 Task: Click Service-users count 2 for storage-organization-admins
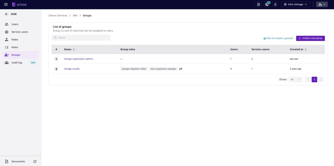coord(252,59)
